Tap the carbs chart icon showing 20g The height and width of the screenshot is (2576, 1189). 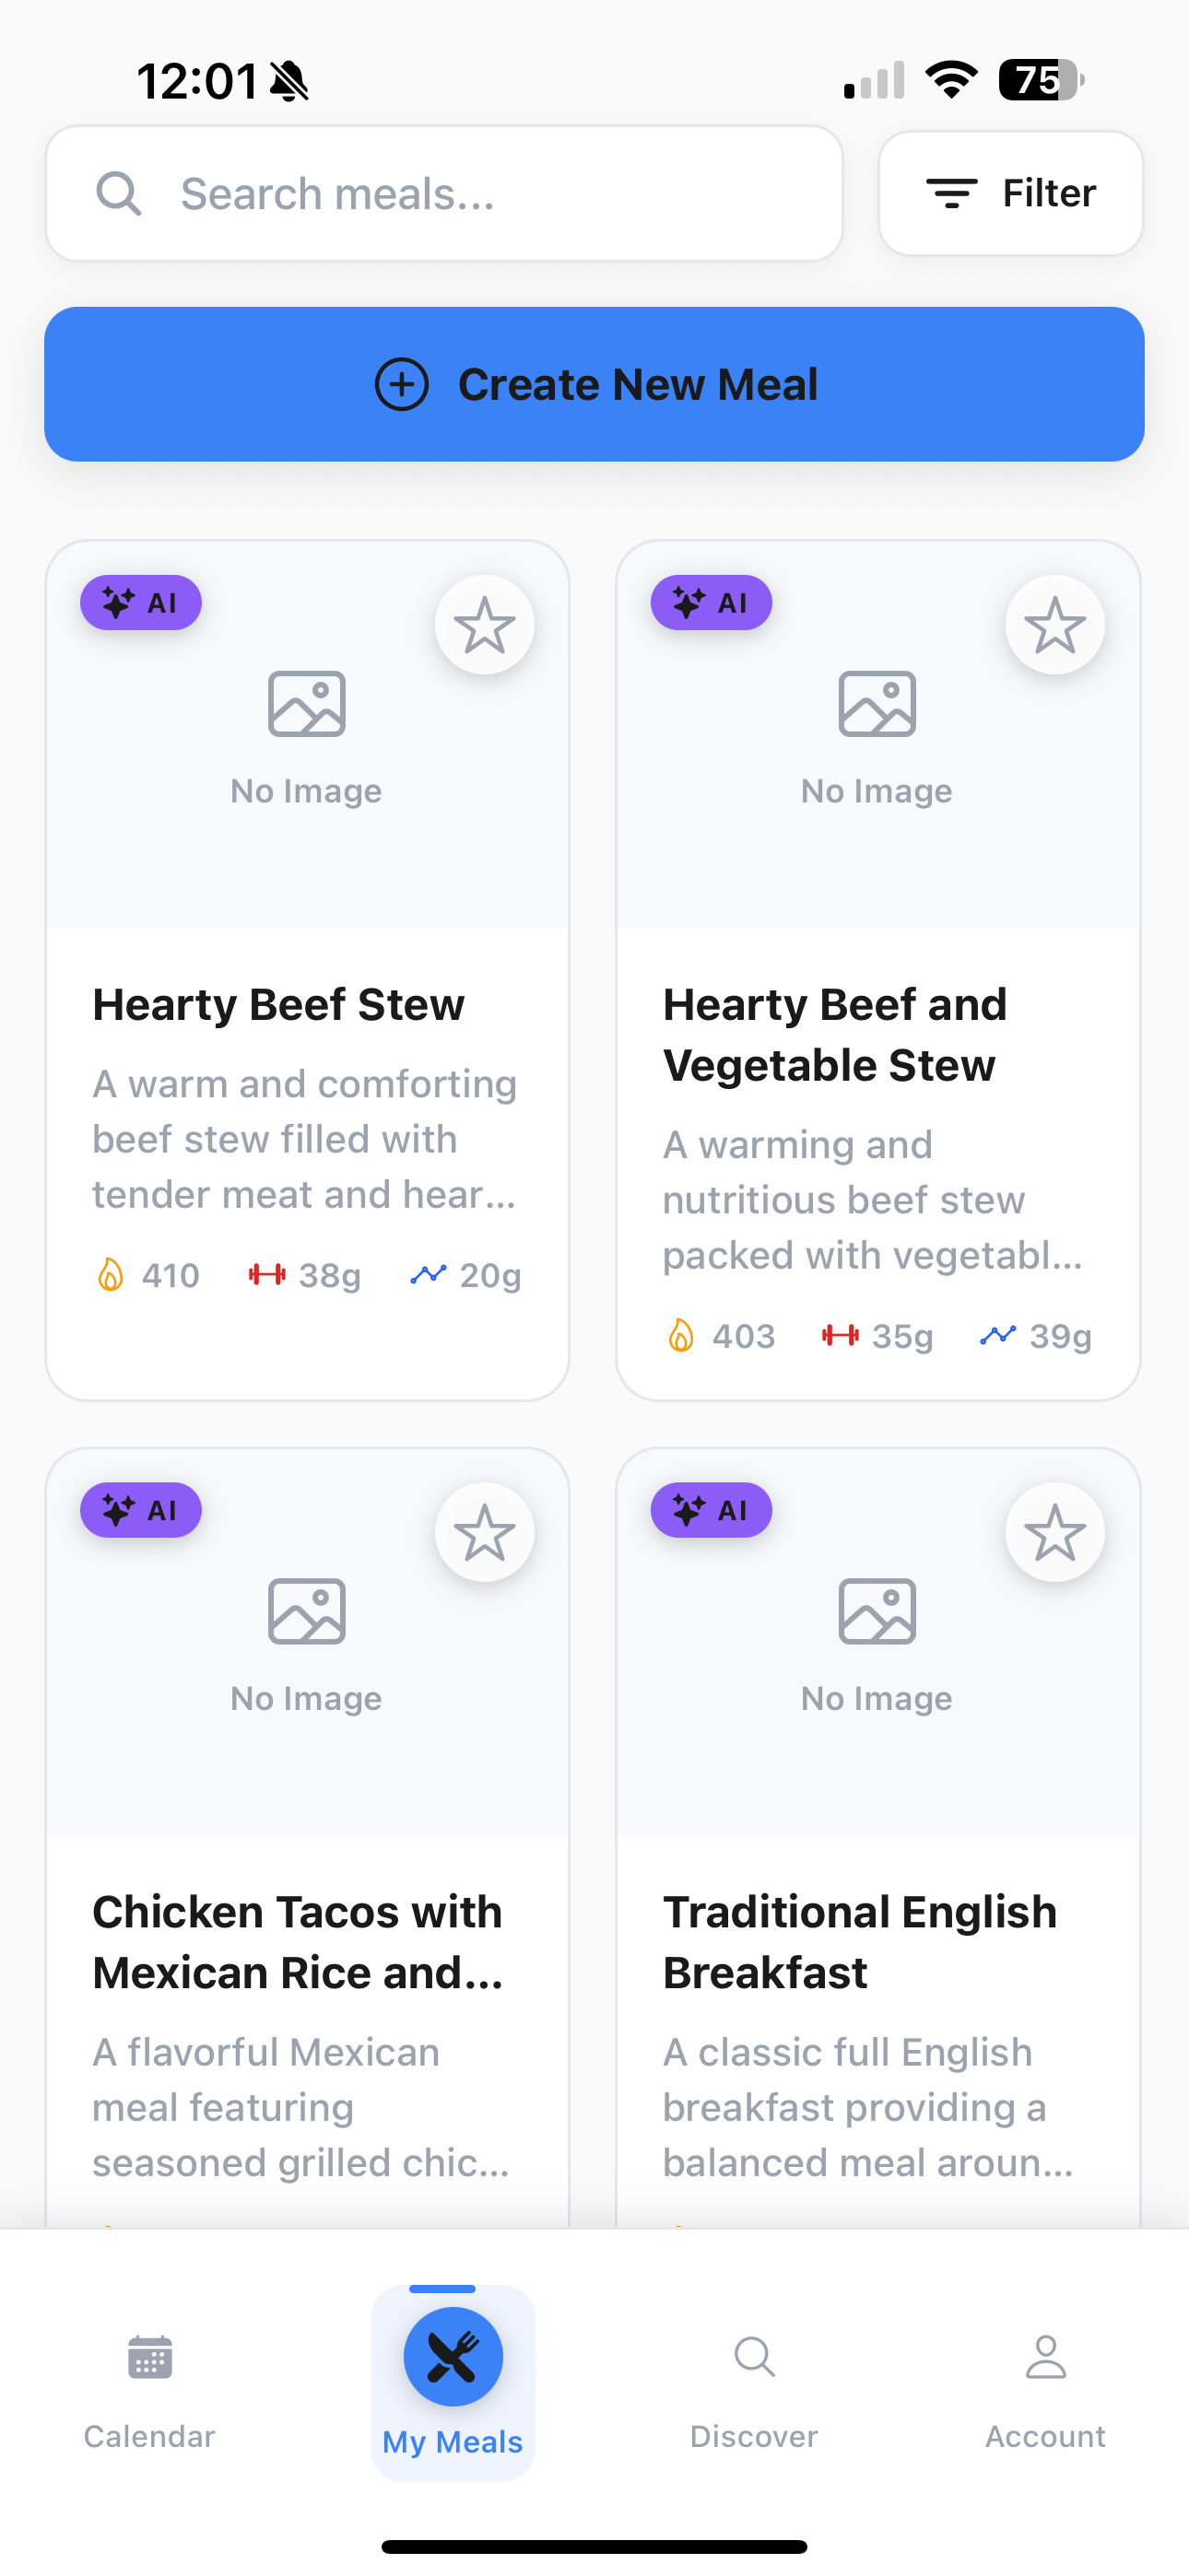coord(429,1275)
